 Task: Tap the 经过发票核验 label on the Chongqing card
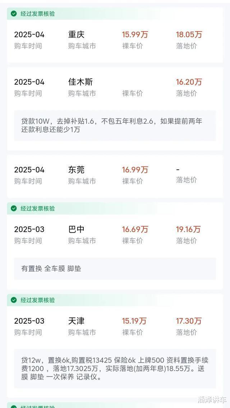point(38,14)
